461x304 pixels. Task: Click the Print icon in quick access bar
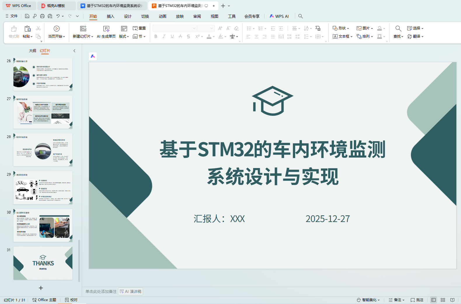pyautogui.click(x=42, y=16)
